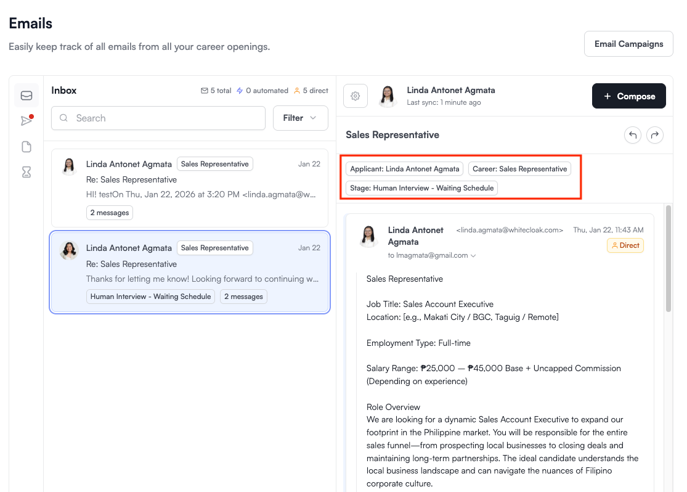Click the orange Direct badge on message
This screenshot has width=687, height=492.
[625, 245]
